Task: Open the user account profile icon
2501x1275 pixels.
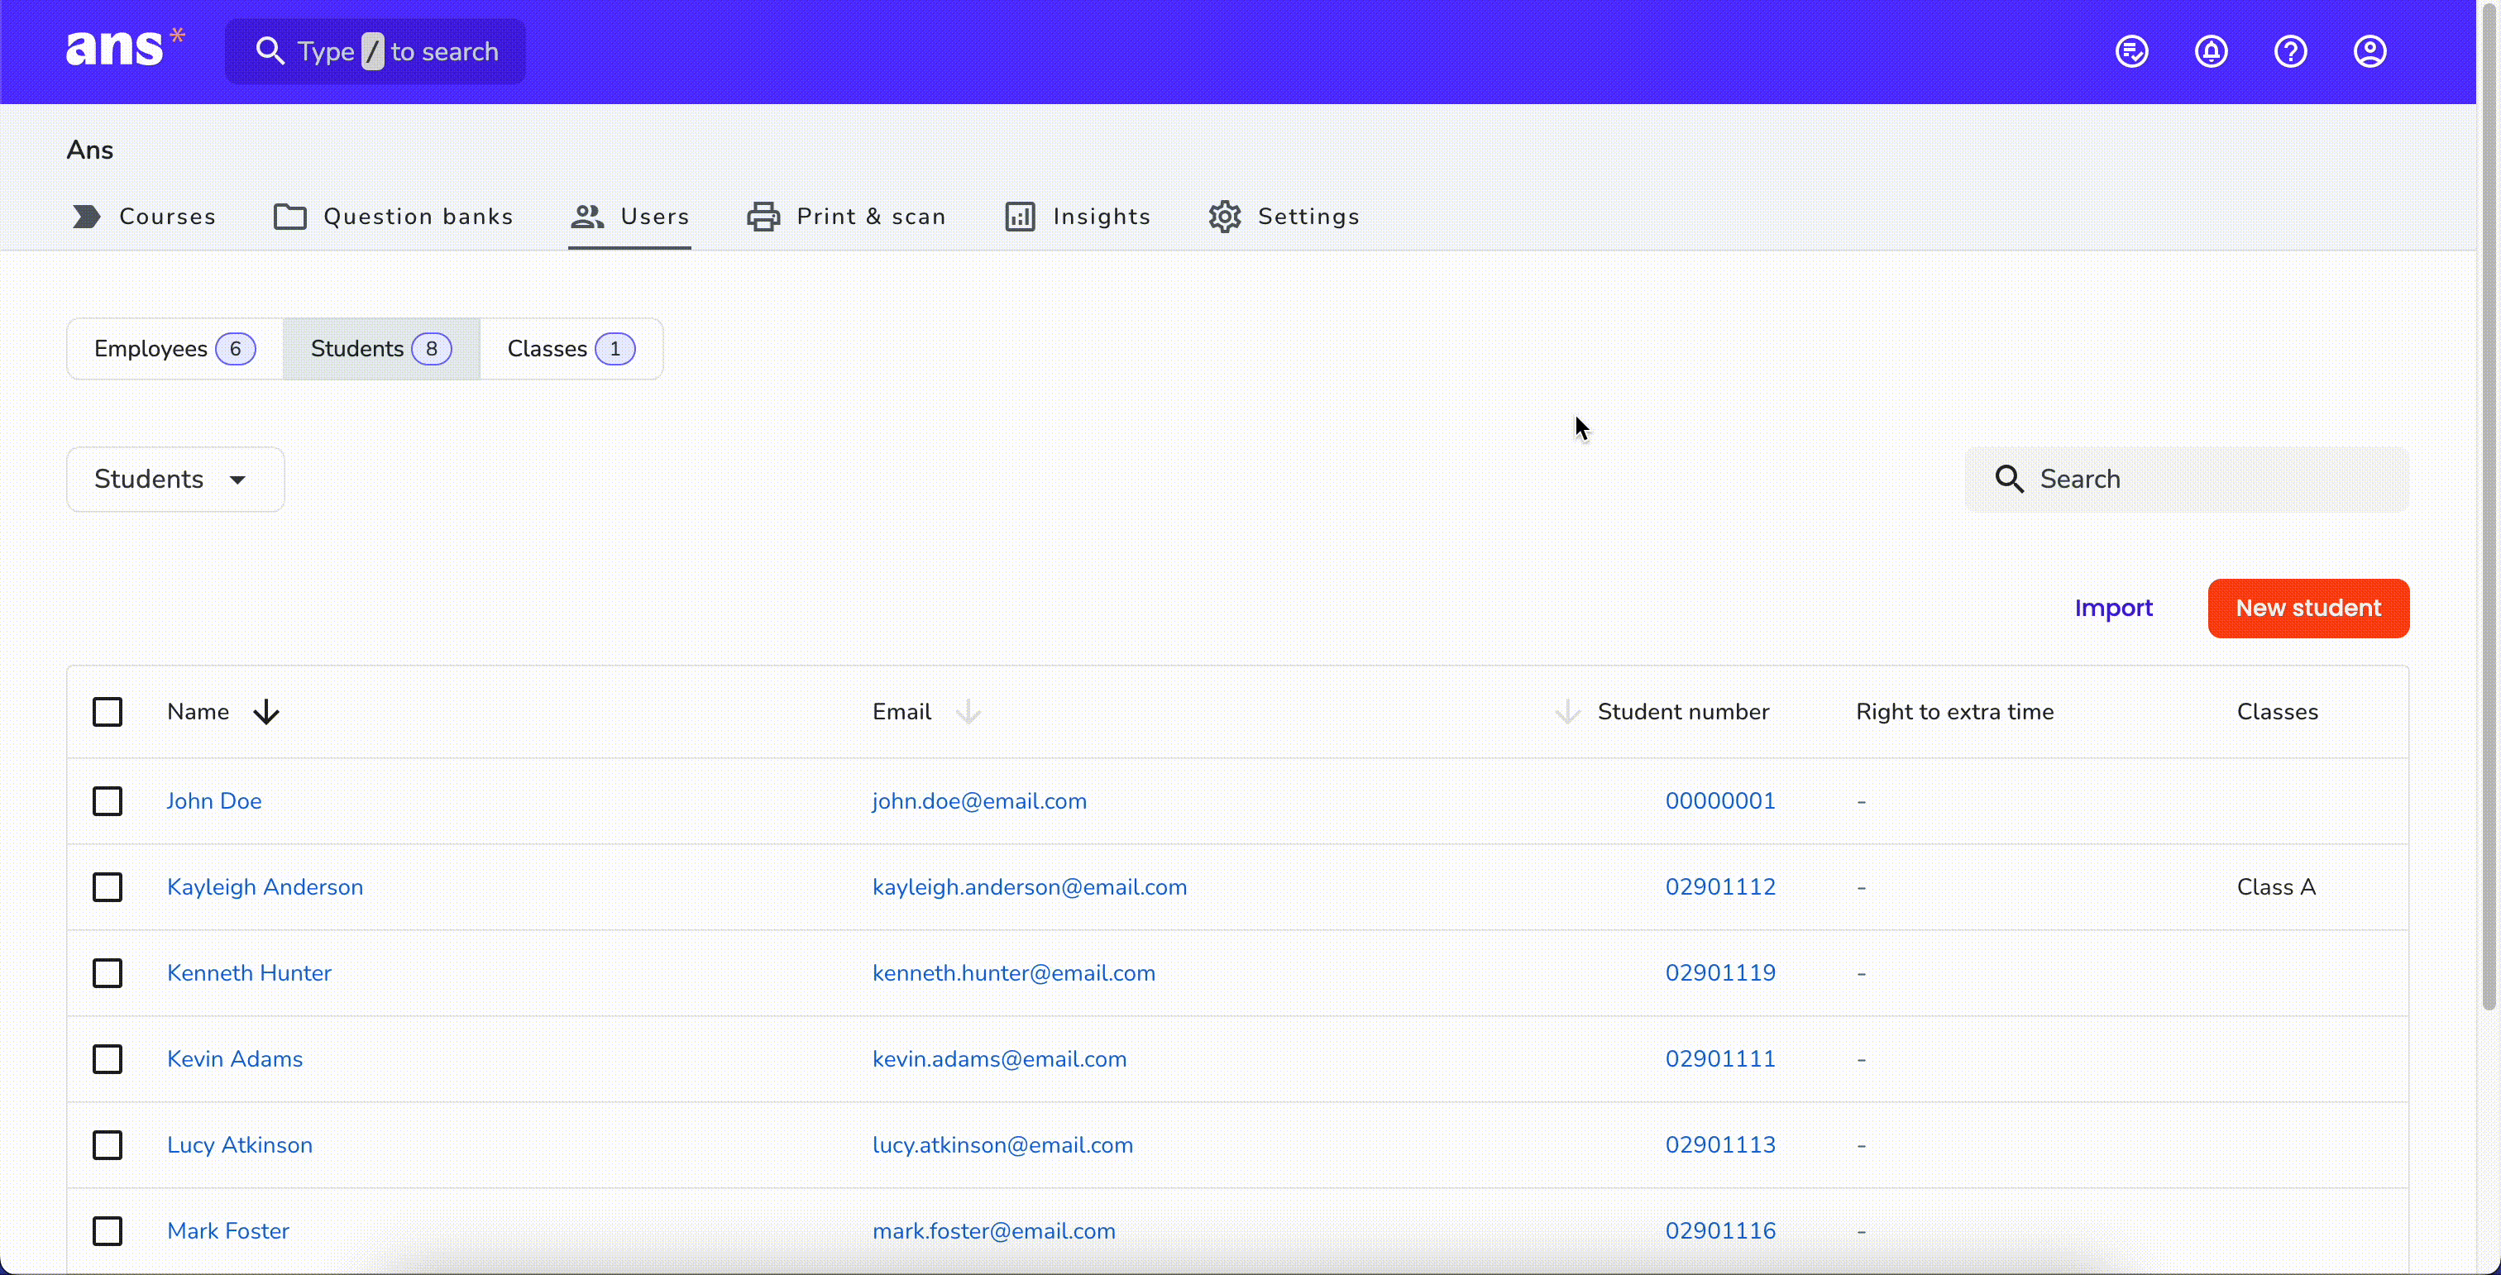Action: [x=2370, y=51]
